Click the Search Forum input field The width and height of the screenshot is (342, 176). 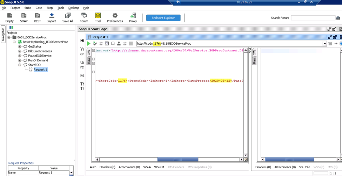pos(313,18)
